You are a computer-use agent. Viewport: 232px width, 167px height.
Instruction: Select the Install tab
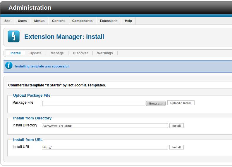[x=16, y=53]
